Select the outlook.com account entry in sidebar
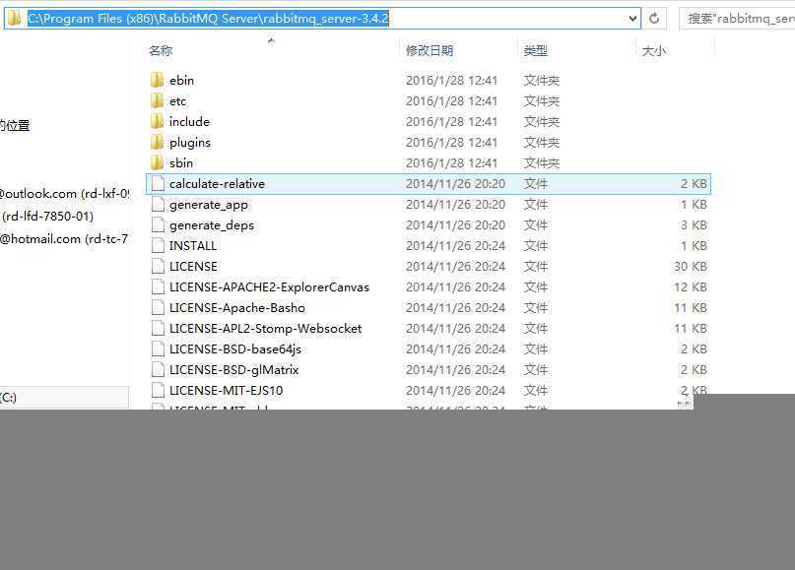795x570 pixels. click(x=64, y=194)
